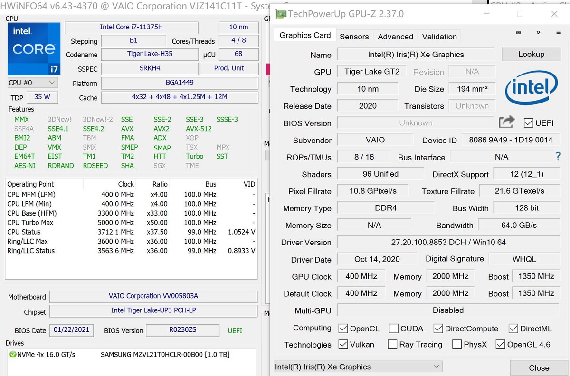
Task: Click the BGA1449 platform value
Action: pyautogui.click(x=180, y=83)
